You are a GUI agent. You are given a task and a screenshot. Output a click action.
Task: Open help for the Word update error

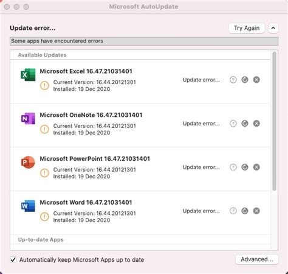[x=233, y=211]
